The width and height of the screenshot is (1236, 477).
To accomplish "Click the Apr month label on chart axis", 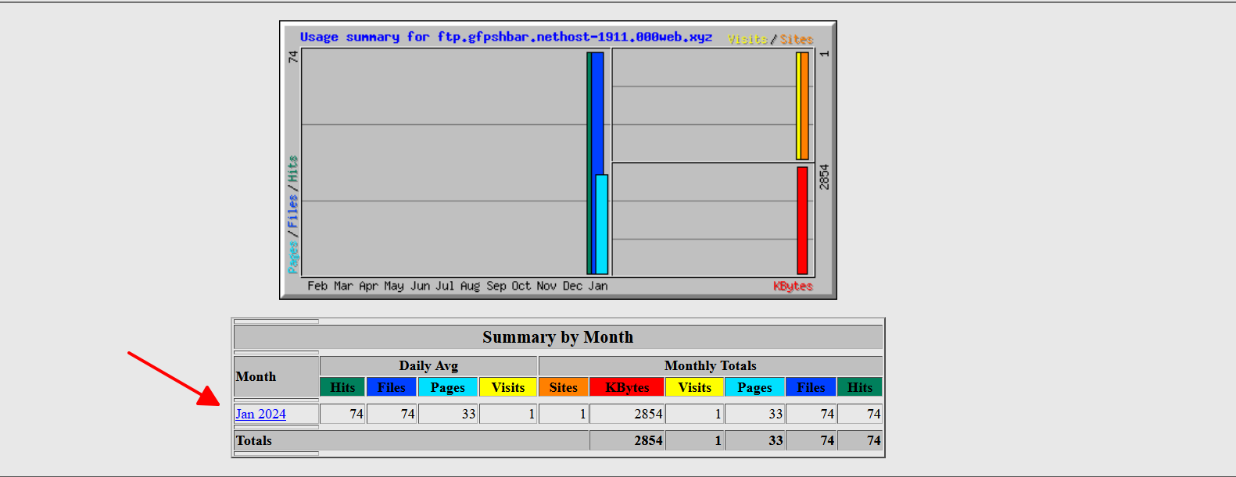I will coord(368,286).
